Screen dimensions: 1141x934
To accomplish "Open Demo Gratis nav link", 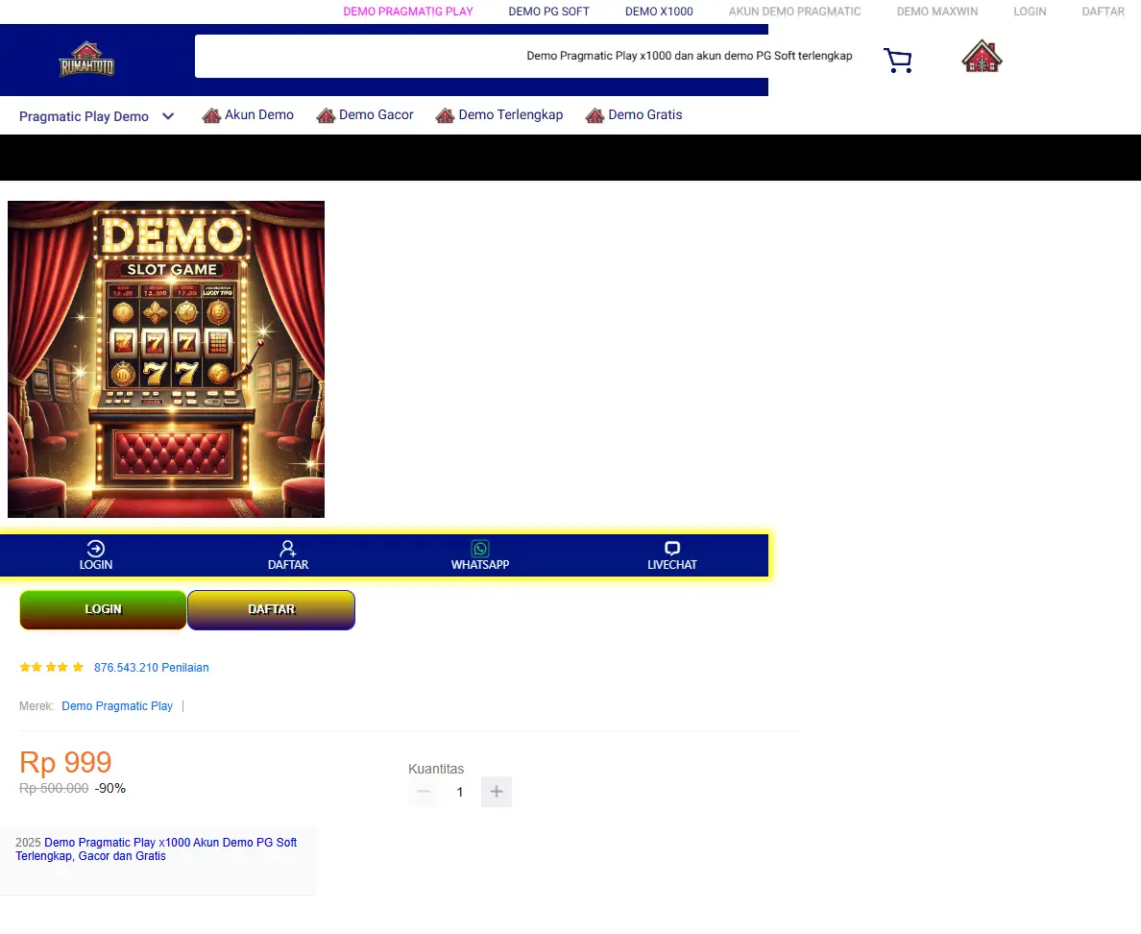I will point(645,115).
